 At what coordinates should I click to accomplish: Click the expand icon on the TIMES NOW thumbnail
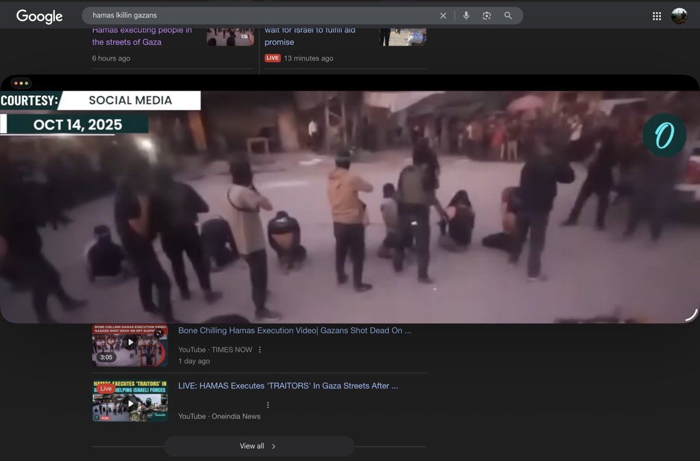tap(158, 334)
